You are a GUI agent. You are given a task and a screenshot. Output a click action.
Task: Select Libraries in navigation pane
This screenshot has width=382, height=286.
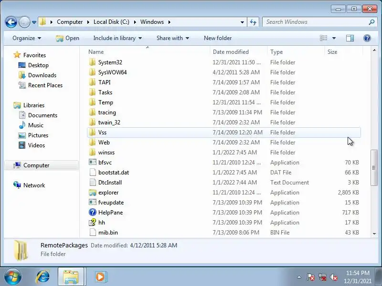point(33,105)
